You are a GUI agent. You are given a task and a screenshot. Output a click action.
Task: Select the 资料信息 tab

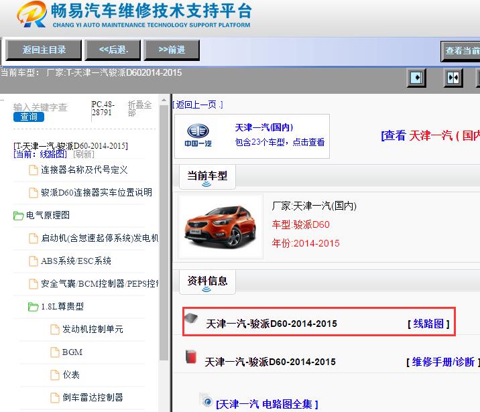coord(207,282)
